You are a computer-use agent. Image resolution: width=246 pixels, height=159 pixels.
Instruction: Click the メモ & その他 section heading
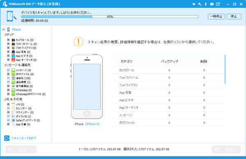[x=13, y=99]
